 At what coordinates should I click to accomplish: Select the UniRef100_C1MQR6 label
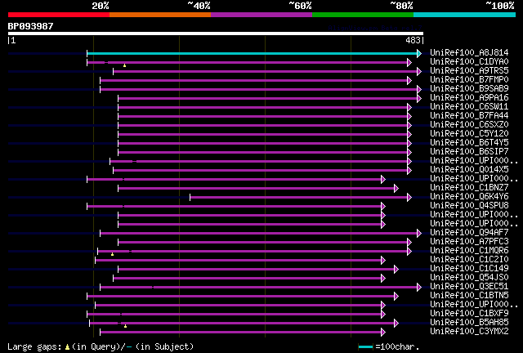[469, 250]
